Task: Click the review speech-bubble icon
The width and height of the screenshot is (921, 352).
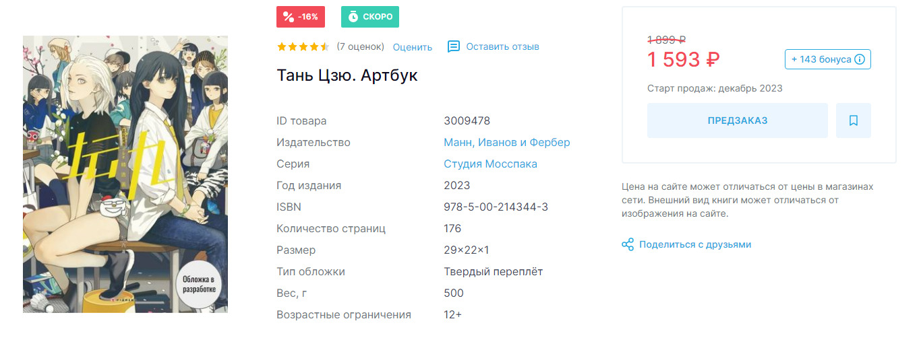Action: coord(454,46)
